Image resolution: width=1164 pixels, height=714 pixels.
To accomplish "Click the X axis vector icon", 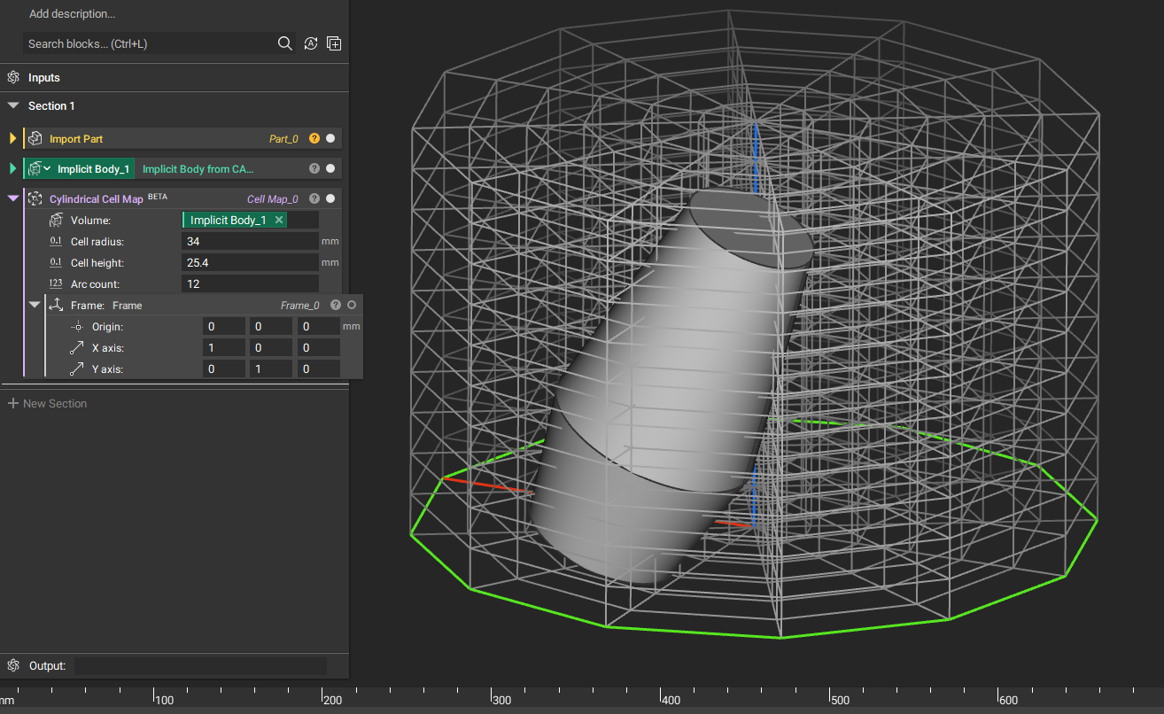I will 77,348.
